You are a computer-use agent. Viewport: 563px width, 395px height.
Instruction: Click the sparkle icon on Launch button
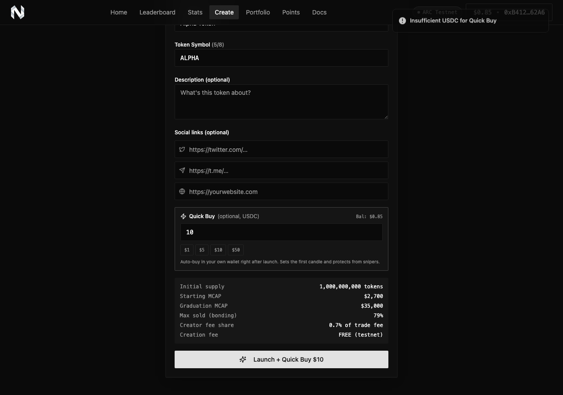[x=243, y=359]
